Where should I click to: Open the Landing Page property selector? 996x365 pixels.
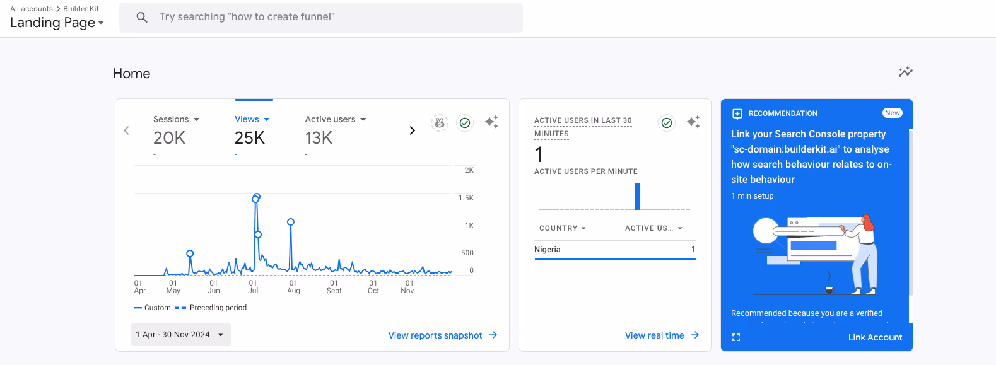(57, 23)
